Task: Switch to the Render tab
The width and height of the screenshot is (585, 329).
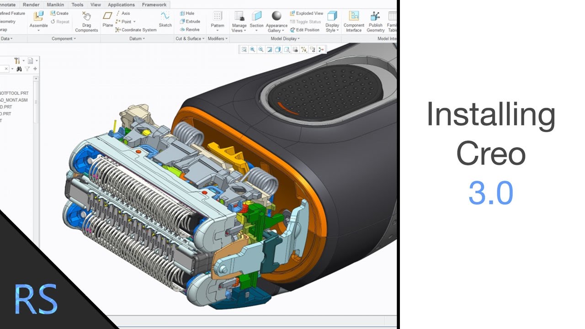Action: (x=31, y=5)
